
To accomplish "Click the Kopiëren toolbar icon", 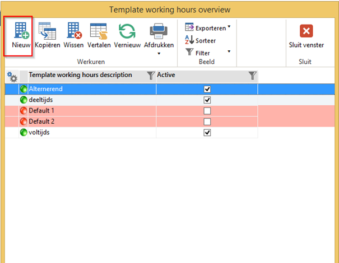I will (x=48, y=31).
